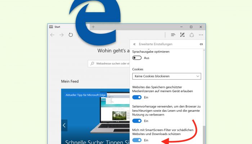Image resolution: width=252 pixels, height=144 pixels.
Task: Show previous feed slide arrow
Action: [x=64, y=125]
